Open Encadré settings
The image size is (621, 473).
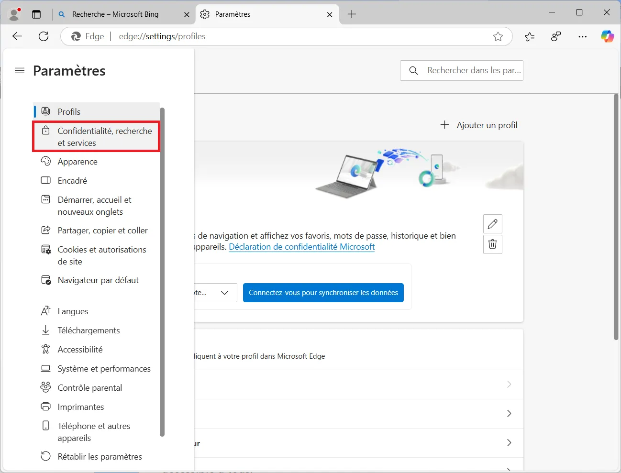click(x=96, y=181)
